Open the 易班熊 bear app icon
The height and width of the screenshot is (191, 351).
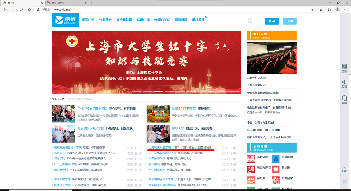tap(276, 170)
